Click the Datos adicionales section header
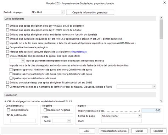Image resolution: width=168 pixels, height=135 pixels. click(80, 18)
